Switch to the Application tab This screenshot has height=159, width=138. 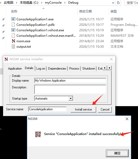[x=15, y=69]
